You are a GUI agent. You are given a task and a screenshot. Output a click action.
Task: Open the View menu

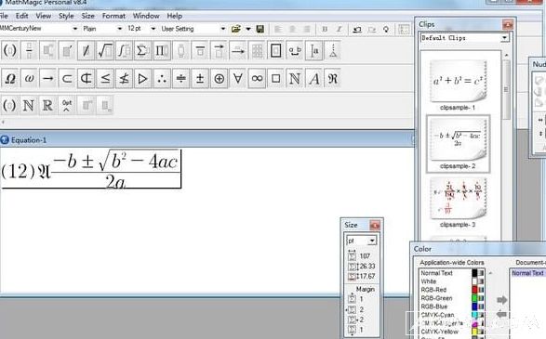click(44, 16)
